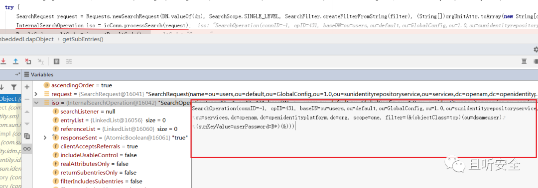538x188 pixels.
Task: Click the Step Into red arrow icon
Action: (x=3, y=61)
